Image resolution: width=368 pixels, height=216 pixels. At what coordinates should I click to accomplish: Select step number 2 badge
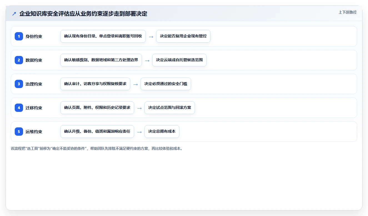pyautogui.click(x=19, y=60)
